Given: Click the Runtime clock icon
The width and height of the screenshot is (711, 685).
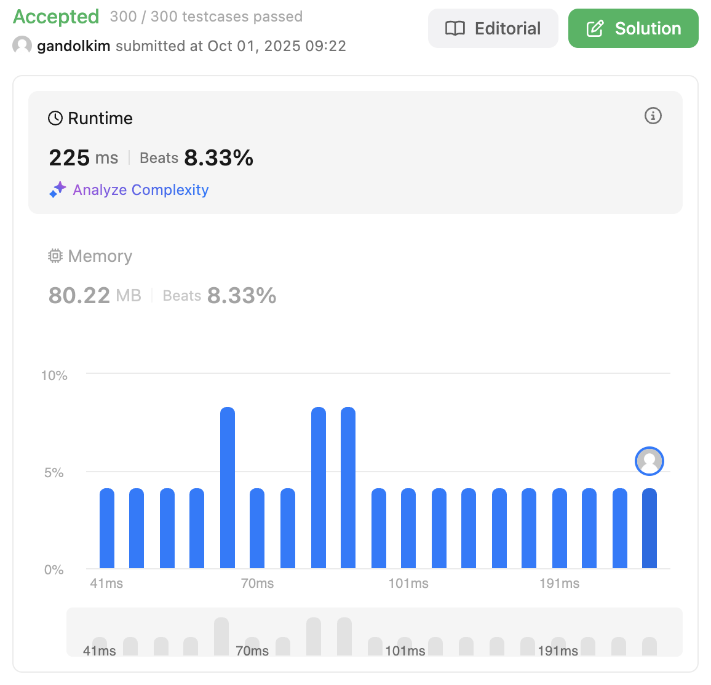Looking at the screenshot, I should coord(55,118).
